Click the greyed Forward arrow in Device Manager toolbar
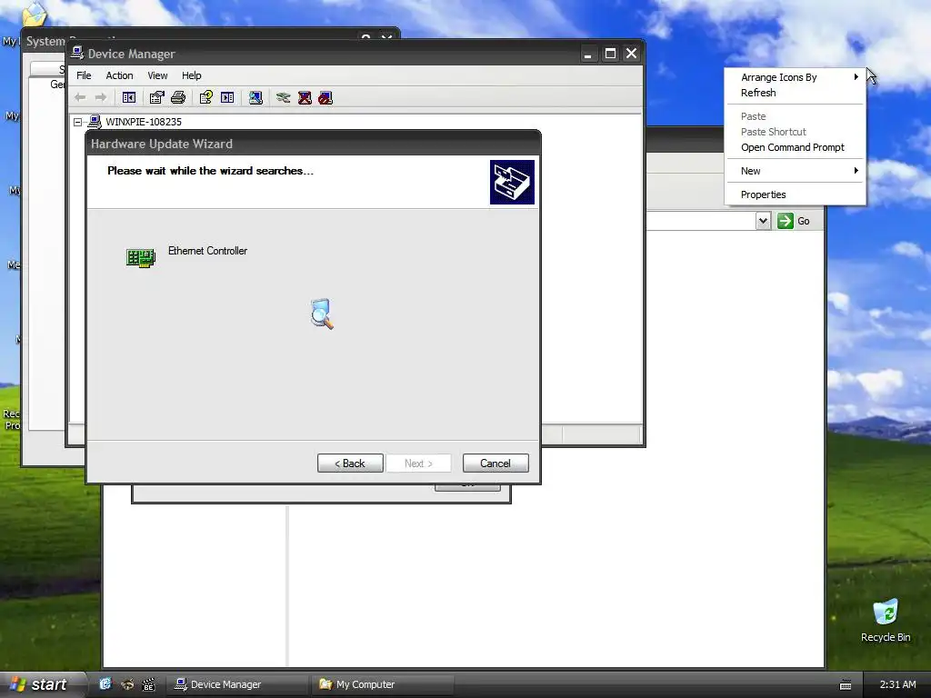Image resolution: width=931 pixels, height=698 pixels. (x=101, y=97)
